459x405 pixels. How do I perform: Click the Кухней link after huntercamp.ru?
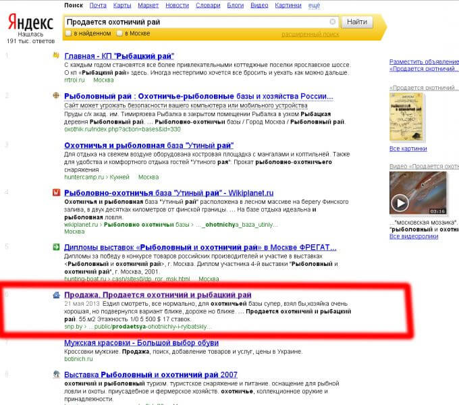tap(119, 177)
